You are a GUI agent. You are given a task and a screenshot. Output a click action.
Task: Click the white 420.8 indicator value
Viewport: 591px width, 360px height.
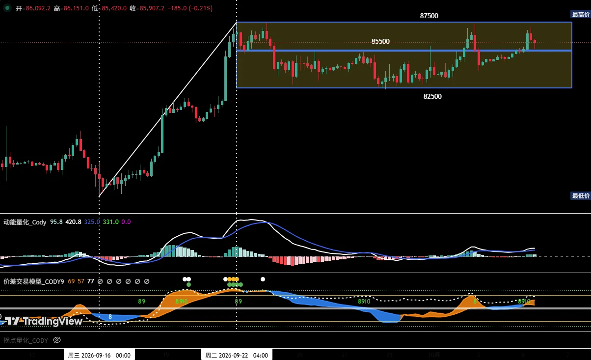click(x=74, y=222)
